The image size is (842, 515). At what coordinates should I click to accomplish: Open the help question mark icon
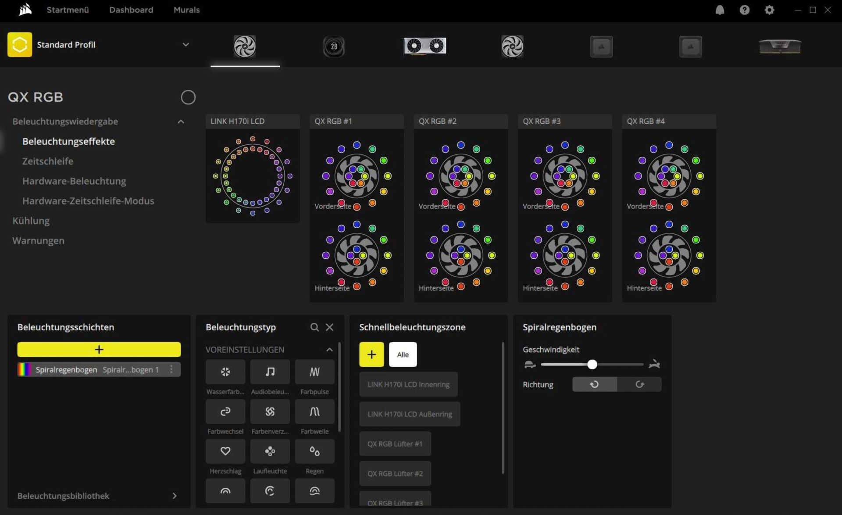coord(744,10)
